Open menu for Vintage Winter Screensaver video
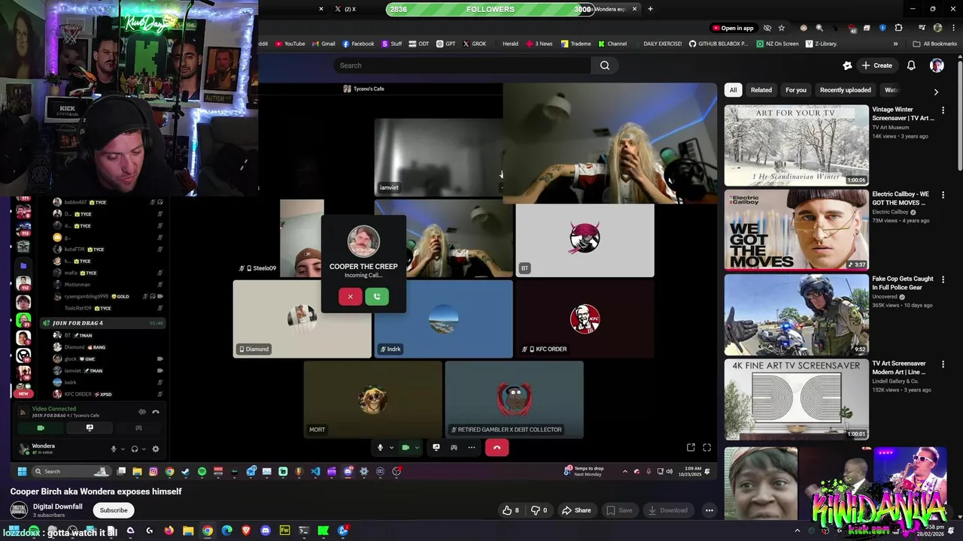This screenshot has width=963, height=541. [x=943, y=110]
